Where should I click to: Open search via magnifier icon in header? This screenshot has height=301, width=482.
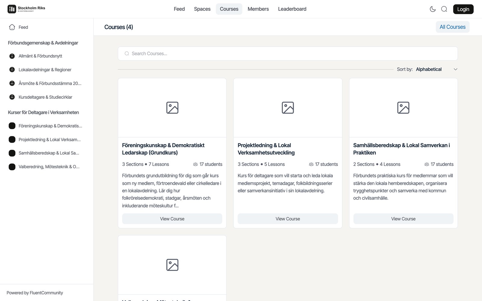pyautogui.click(x=444, y=9)
